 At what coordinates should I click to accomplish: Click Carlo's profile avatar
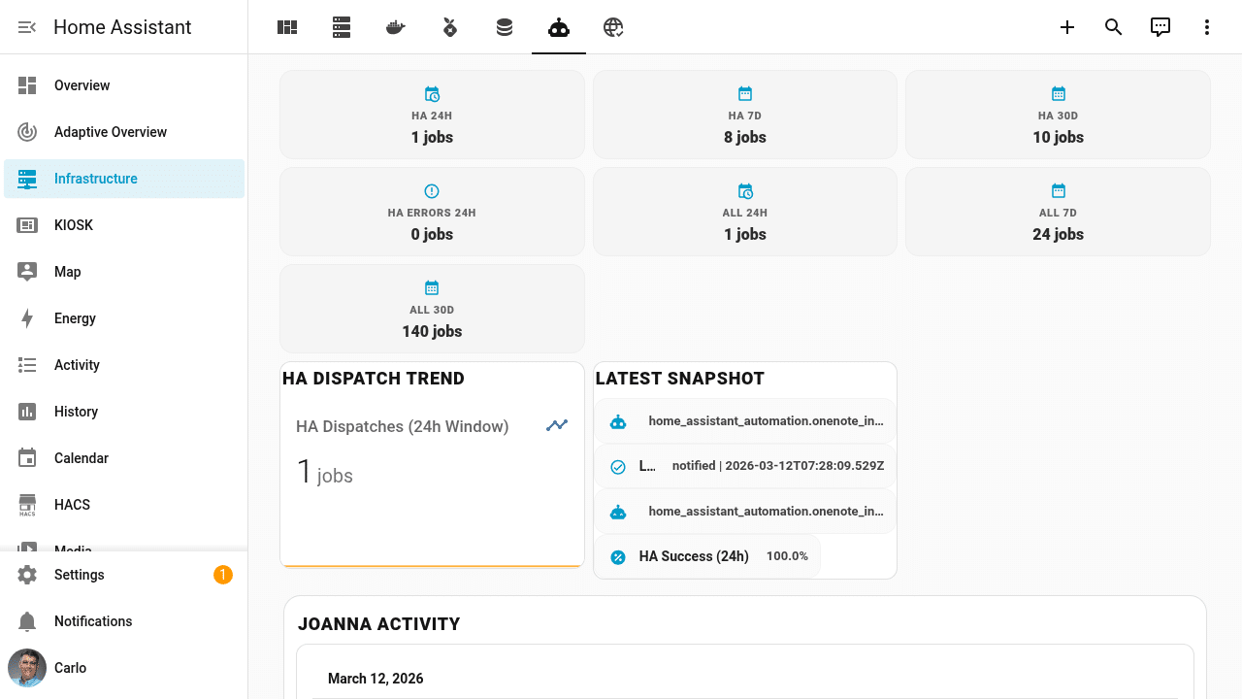coord(26,668)
